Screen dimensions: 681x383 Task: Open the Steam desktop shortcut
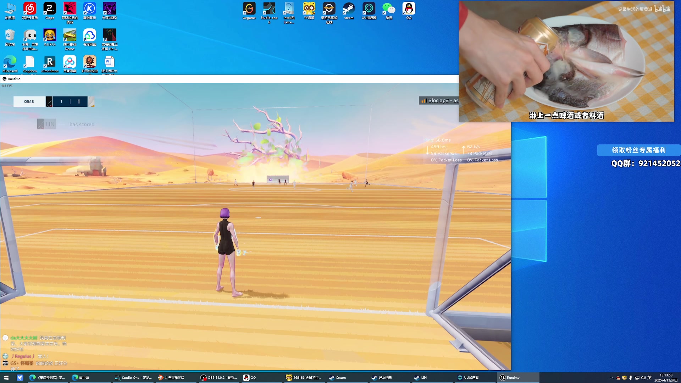pyautogui.click(x=349, y=9)
